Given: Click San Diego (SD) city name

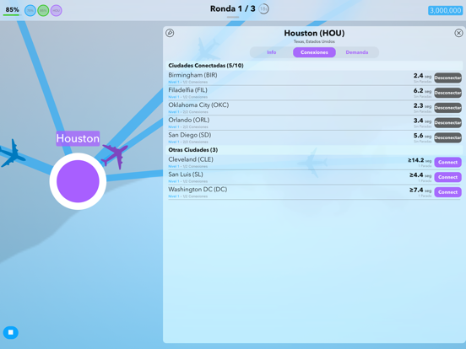Looking at the screenshot, I should click(x=190, y=135).
